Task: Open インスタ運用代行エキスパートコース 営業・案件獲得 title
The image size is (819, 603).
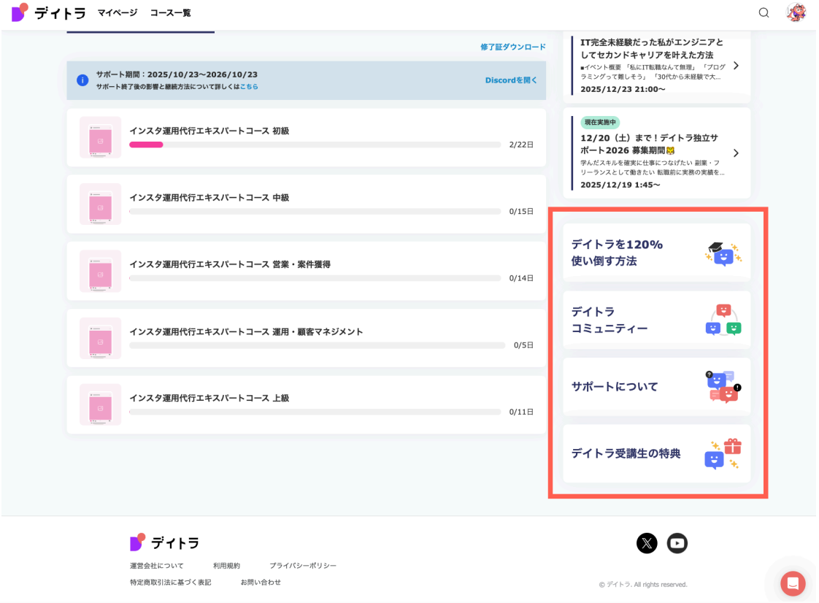Action: (230, 264)
